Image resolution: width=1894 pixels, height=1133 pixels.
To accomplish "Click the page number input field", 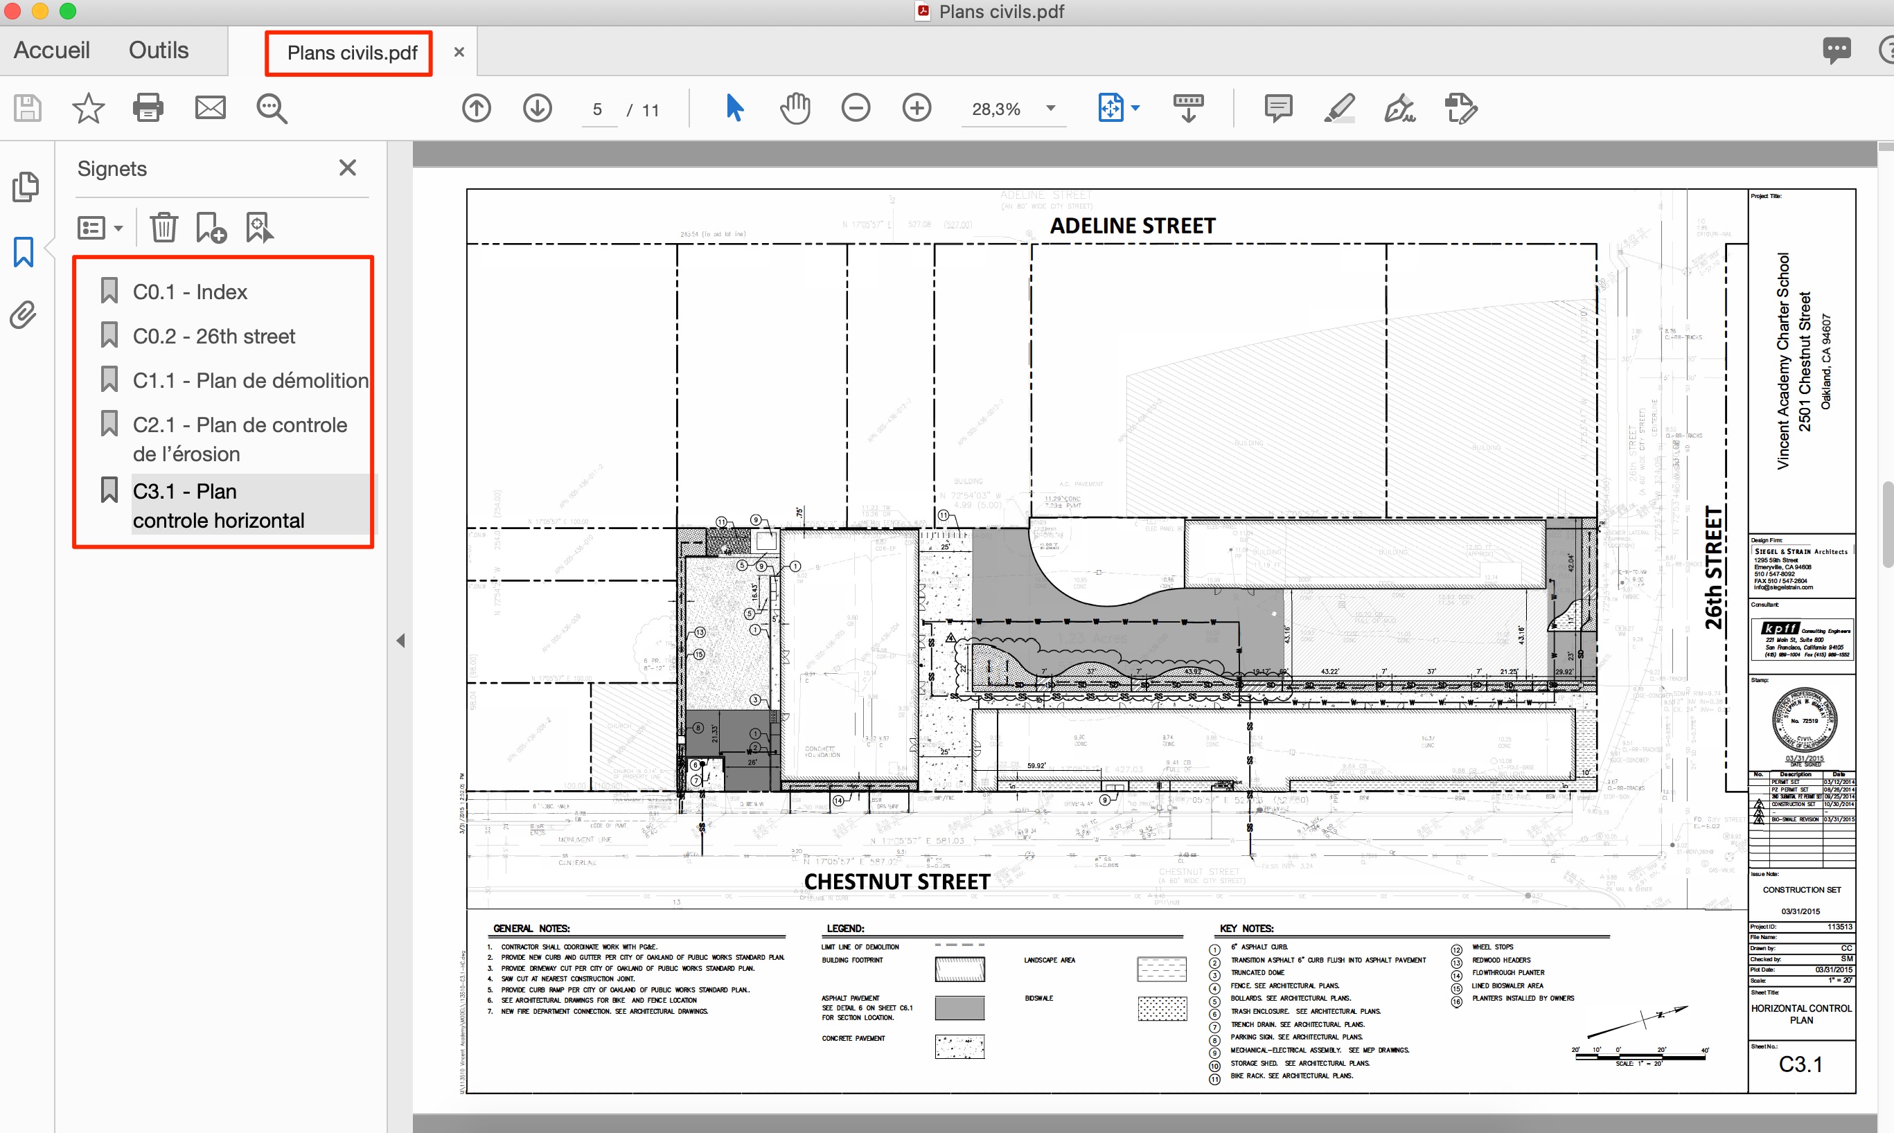I will pyautogui.click(x=598, y=109).
